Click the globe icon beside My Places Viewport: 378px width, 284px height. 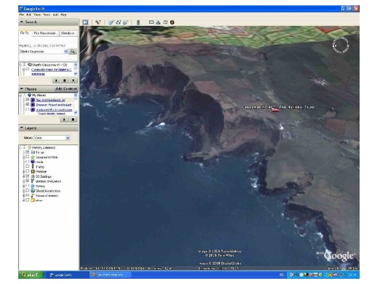[29, 95]
